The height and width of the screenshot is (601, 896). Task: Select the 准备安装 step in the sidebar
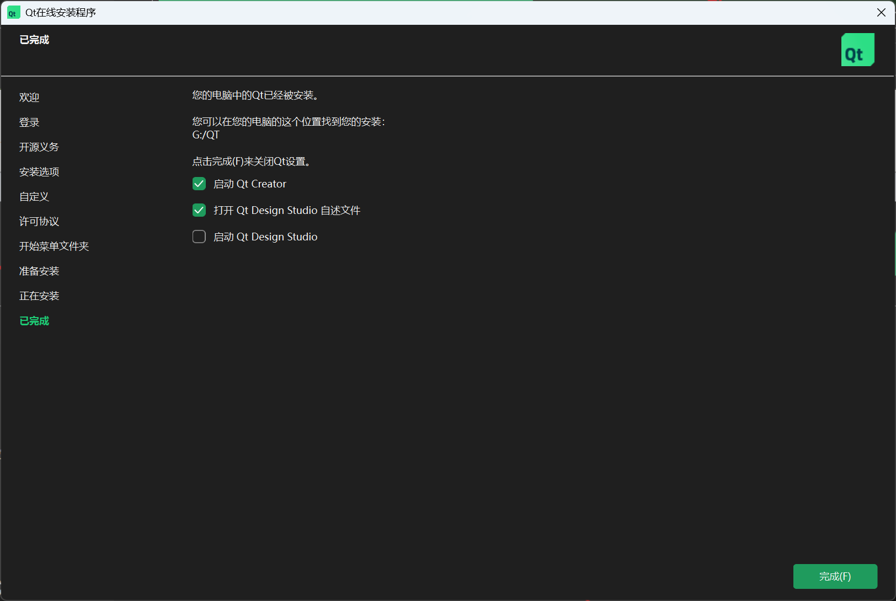click(x=39, y=271)
